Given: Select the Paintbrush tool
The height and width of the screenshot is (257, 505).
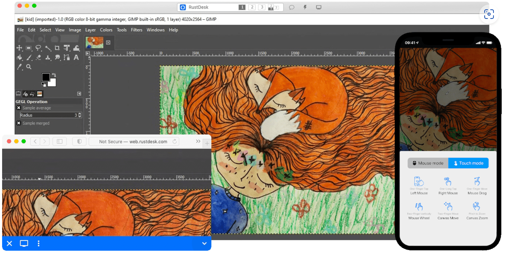Looking at the screenshot, I should point(29,57).
